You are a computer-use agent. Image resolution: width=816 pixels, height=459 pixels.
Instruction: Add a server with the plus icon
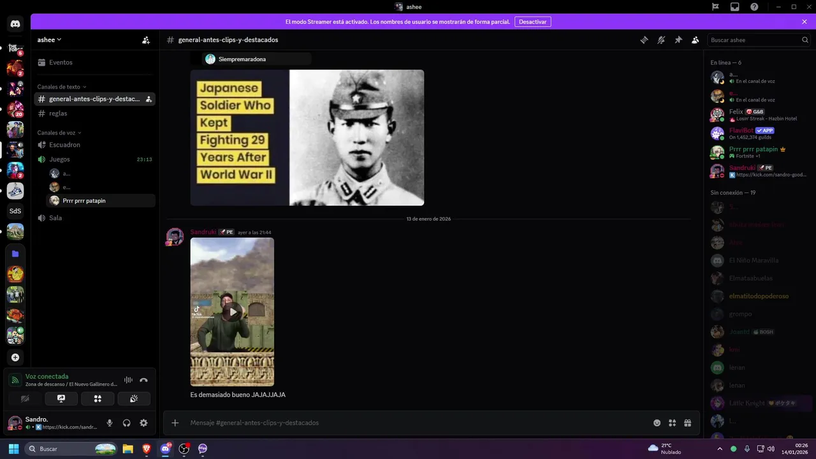tap(15, 358)
